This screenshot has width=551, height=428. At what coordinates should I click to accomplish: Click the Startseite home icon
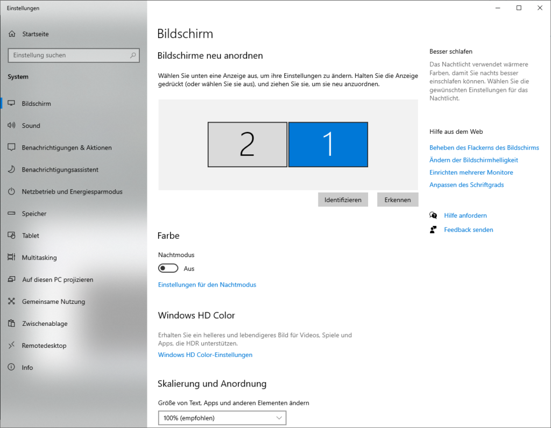tap(12, 34)
